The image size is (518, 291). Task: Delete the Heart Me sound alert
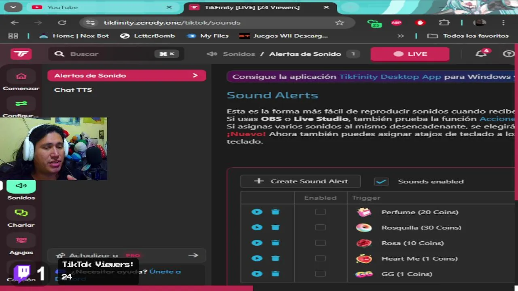click(x=275, y=258)
